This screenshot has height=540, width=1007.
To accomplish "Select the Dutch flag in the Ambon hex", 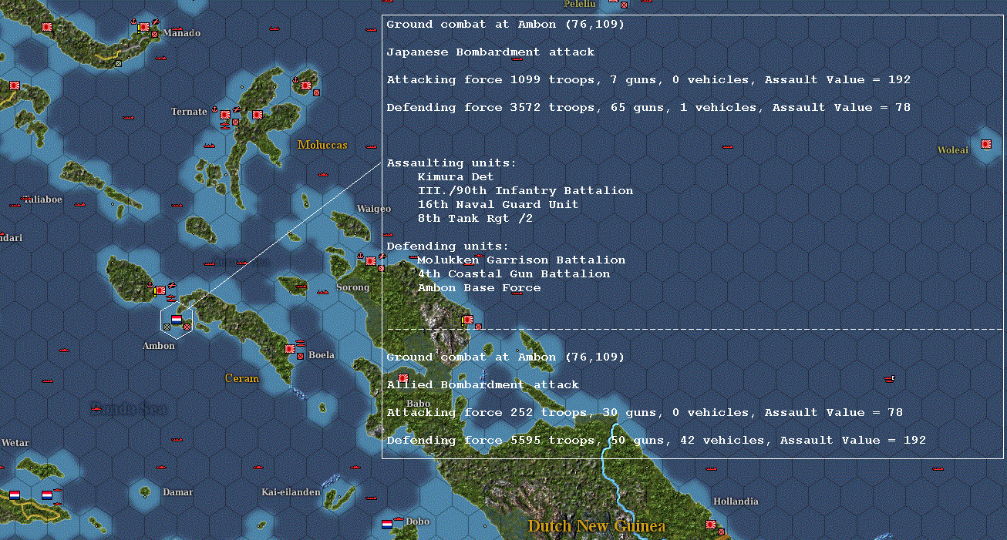I will tap(177, 319).
